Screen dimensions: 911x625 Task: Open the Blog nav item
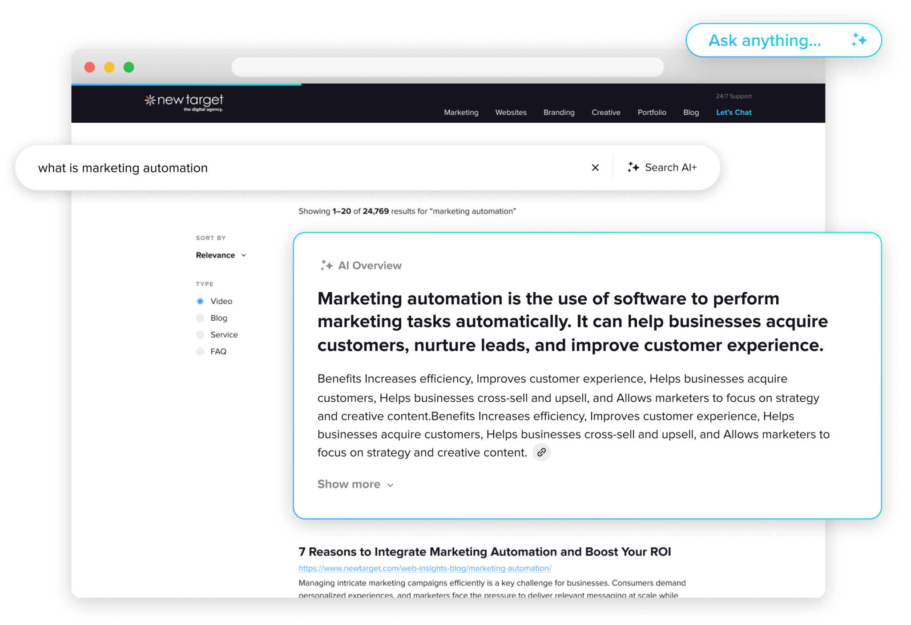tap(691, 113)
